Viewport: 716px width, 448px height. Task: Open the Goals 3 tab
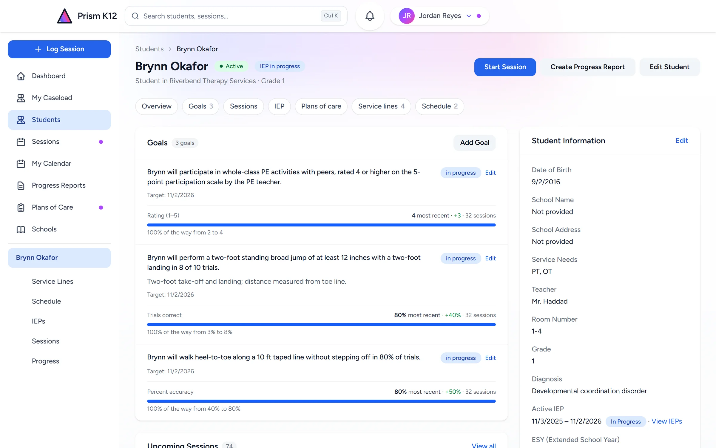coord(200,106)
